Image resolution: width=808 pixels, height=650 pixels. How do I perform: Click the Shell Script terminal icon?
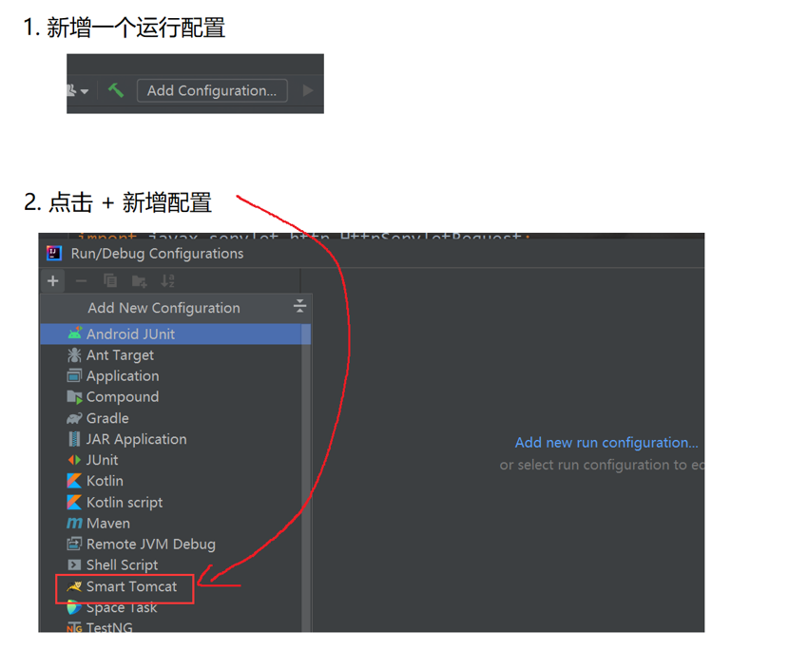point(74,565)
